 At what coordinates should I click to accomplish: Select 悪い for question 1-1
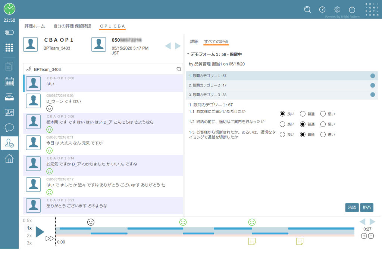pyautogui.click(x=323, y=114)
